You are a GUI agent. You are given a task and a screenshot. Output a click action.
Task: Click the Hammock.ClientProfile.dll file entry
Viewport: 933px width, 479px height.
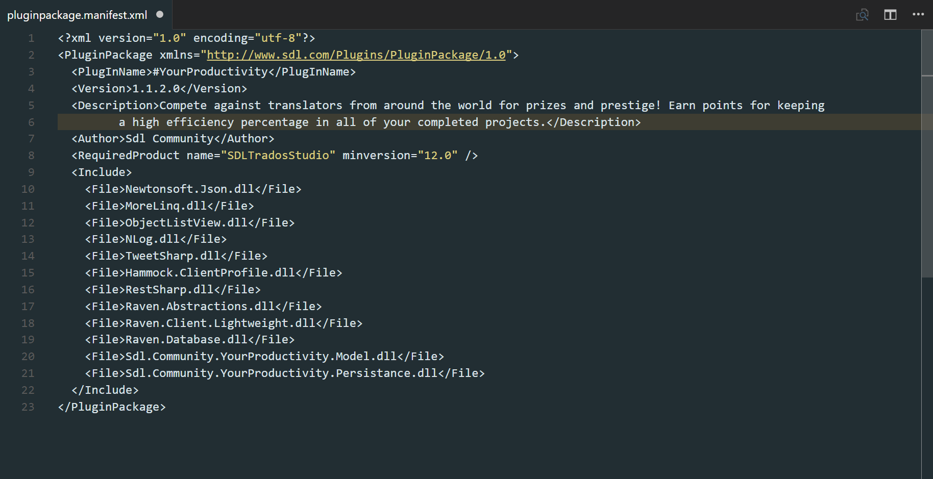point(214,273)
